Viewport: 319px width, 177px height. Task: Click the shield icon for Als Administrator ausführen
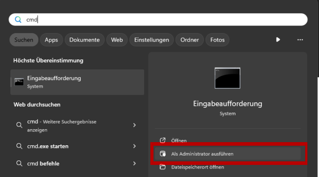(162, 154)
